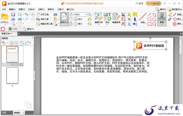Click the paste clipboard icon
This screenshot has height=116, width=183.
tap(55, 19)
